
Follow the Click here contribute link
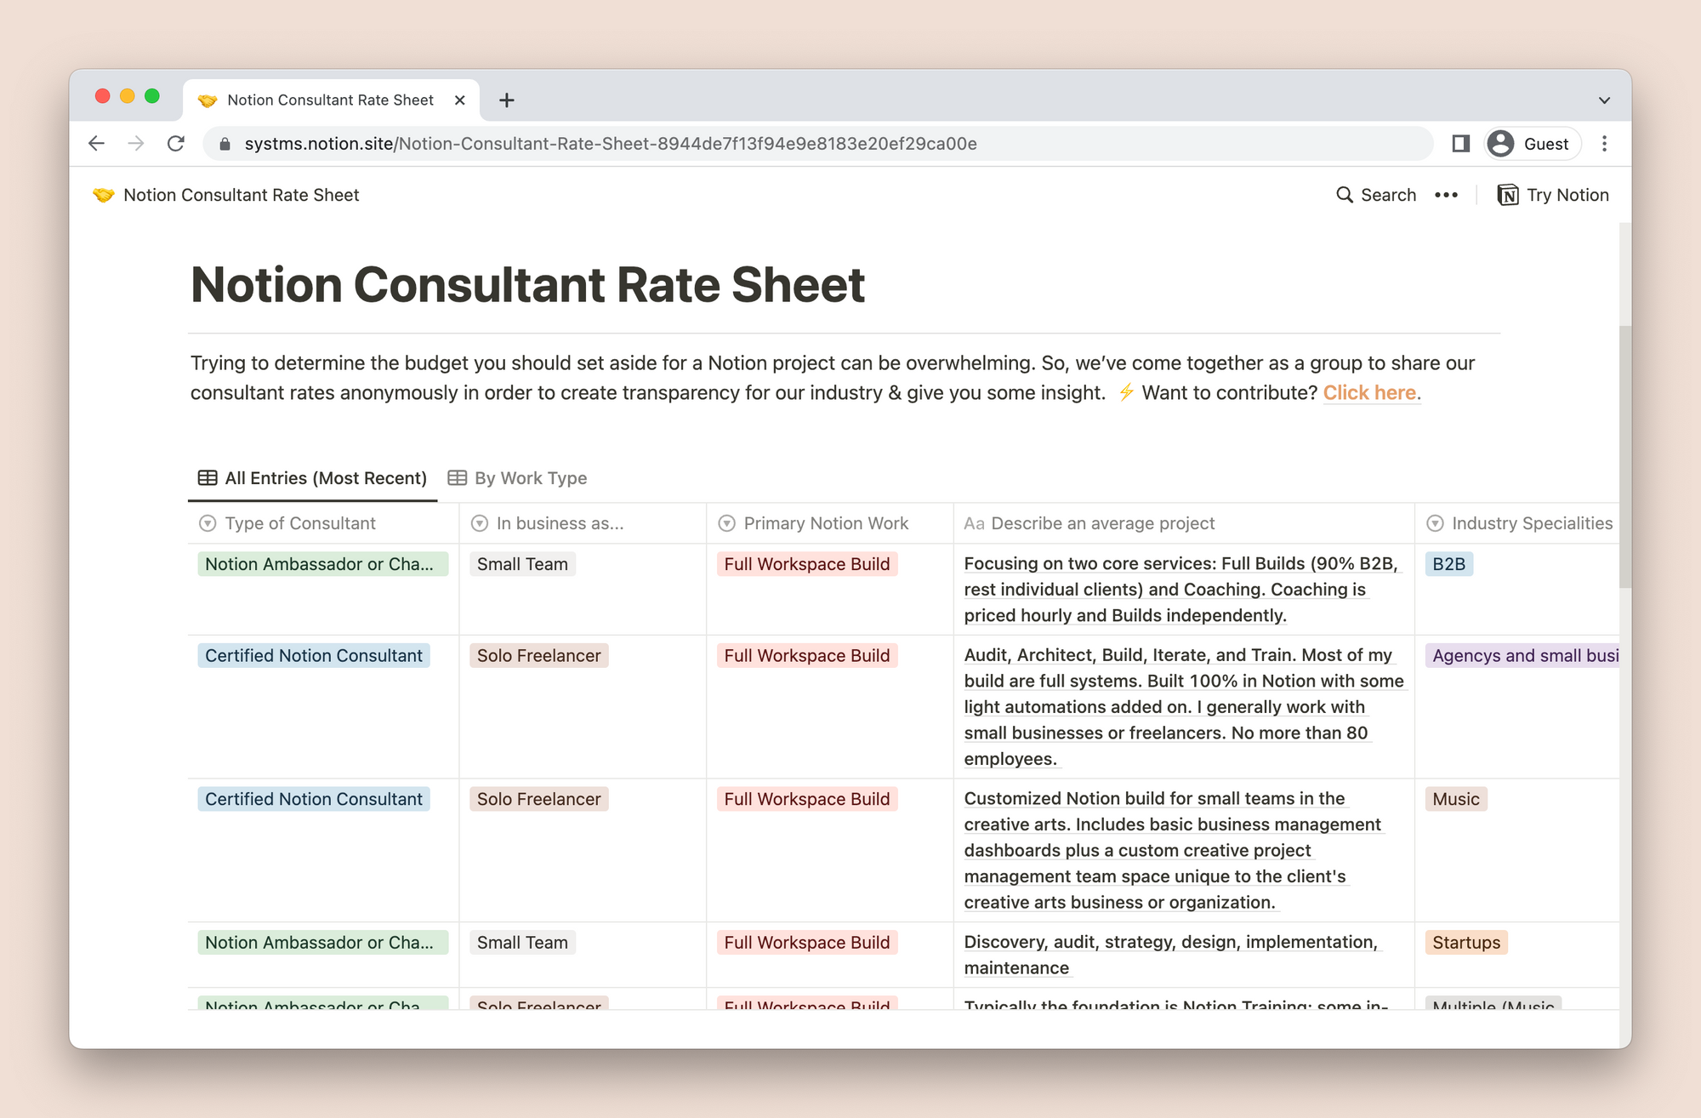[x=1370, y=392]
